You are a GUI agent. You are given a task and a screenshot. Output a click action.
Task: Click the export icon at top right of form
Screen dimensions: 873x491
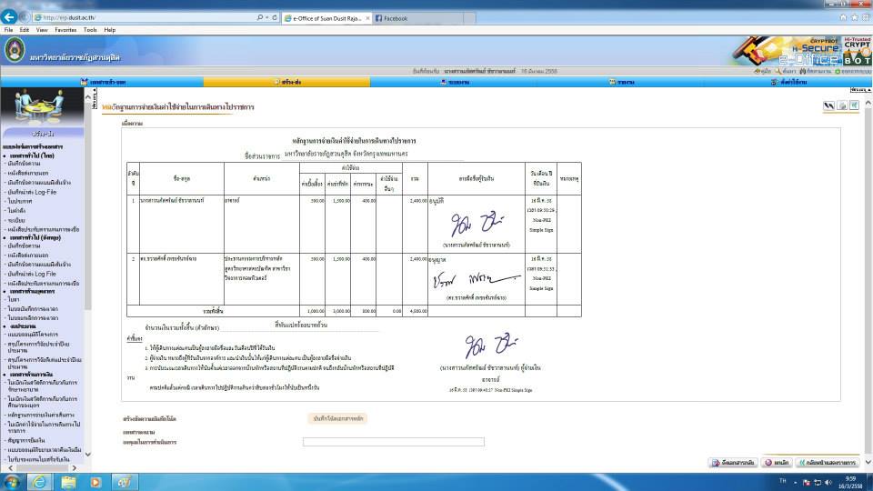(855, 105)
